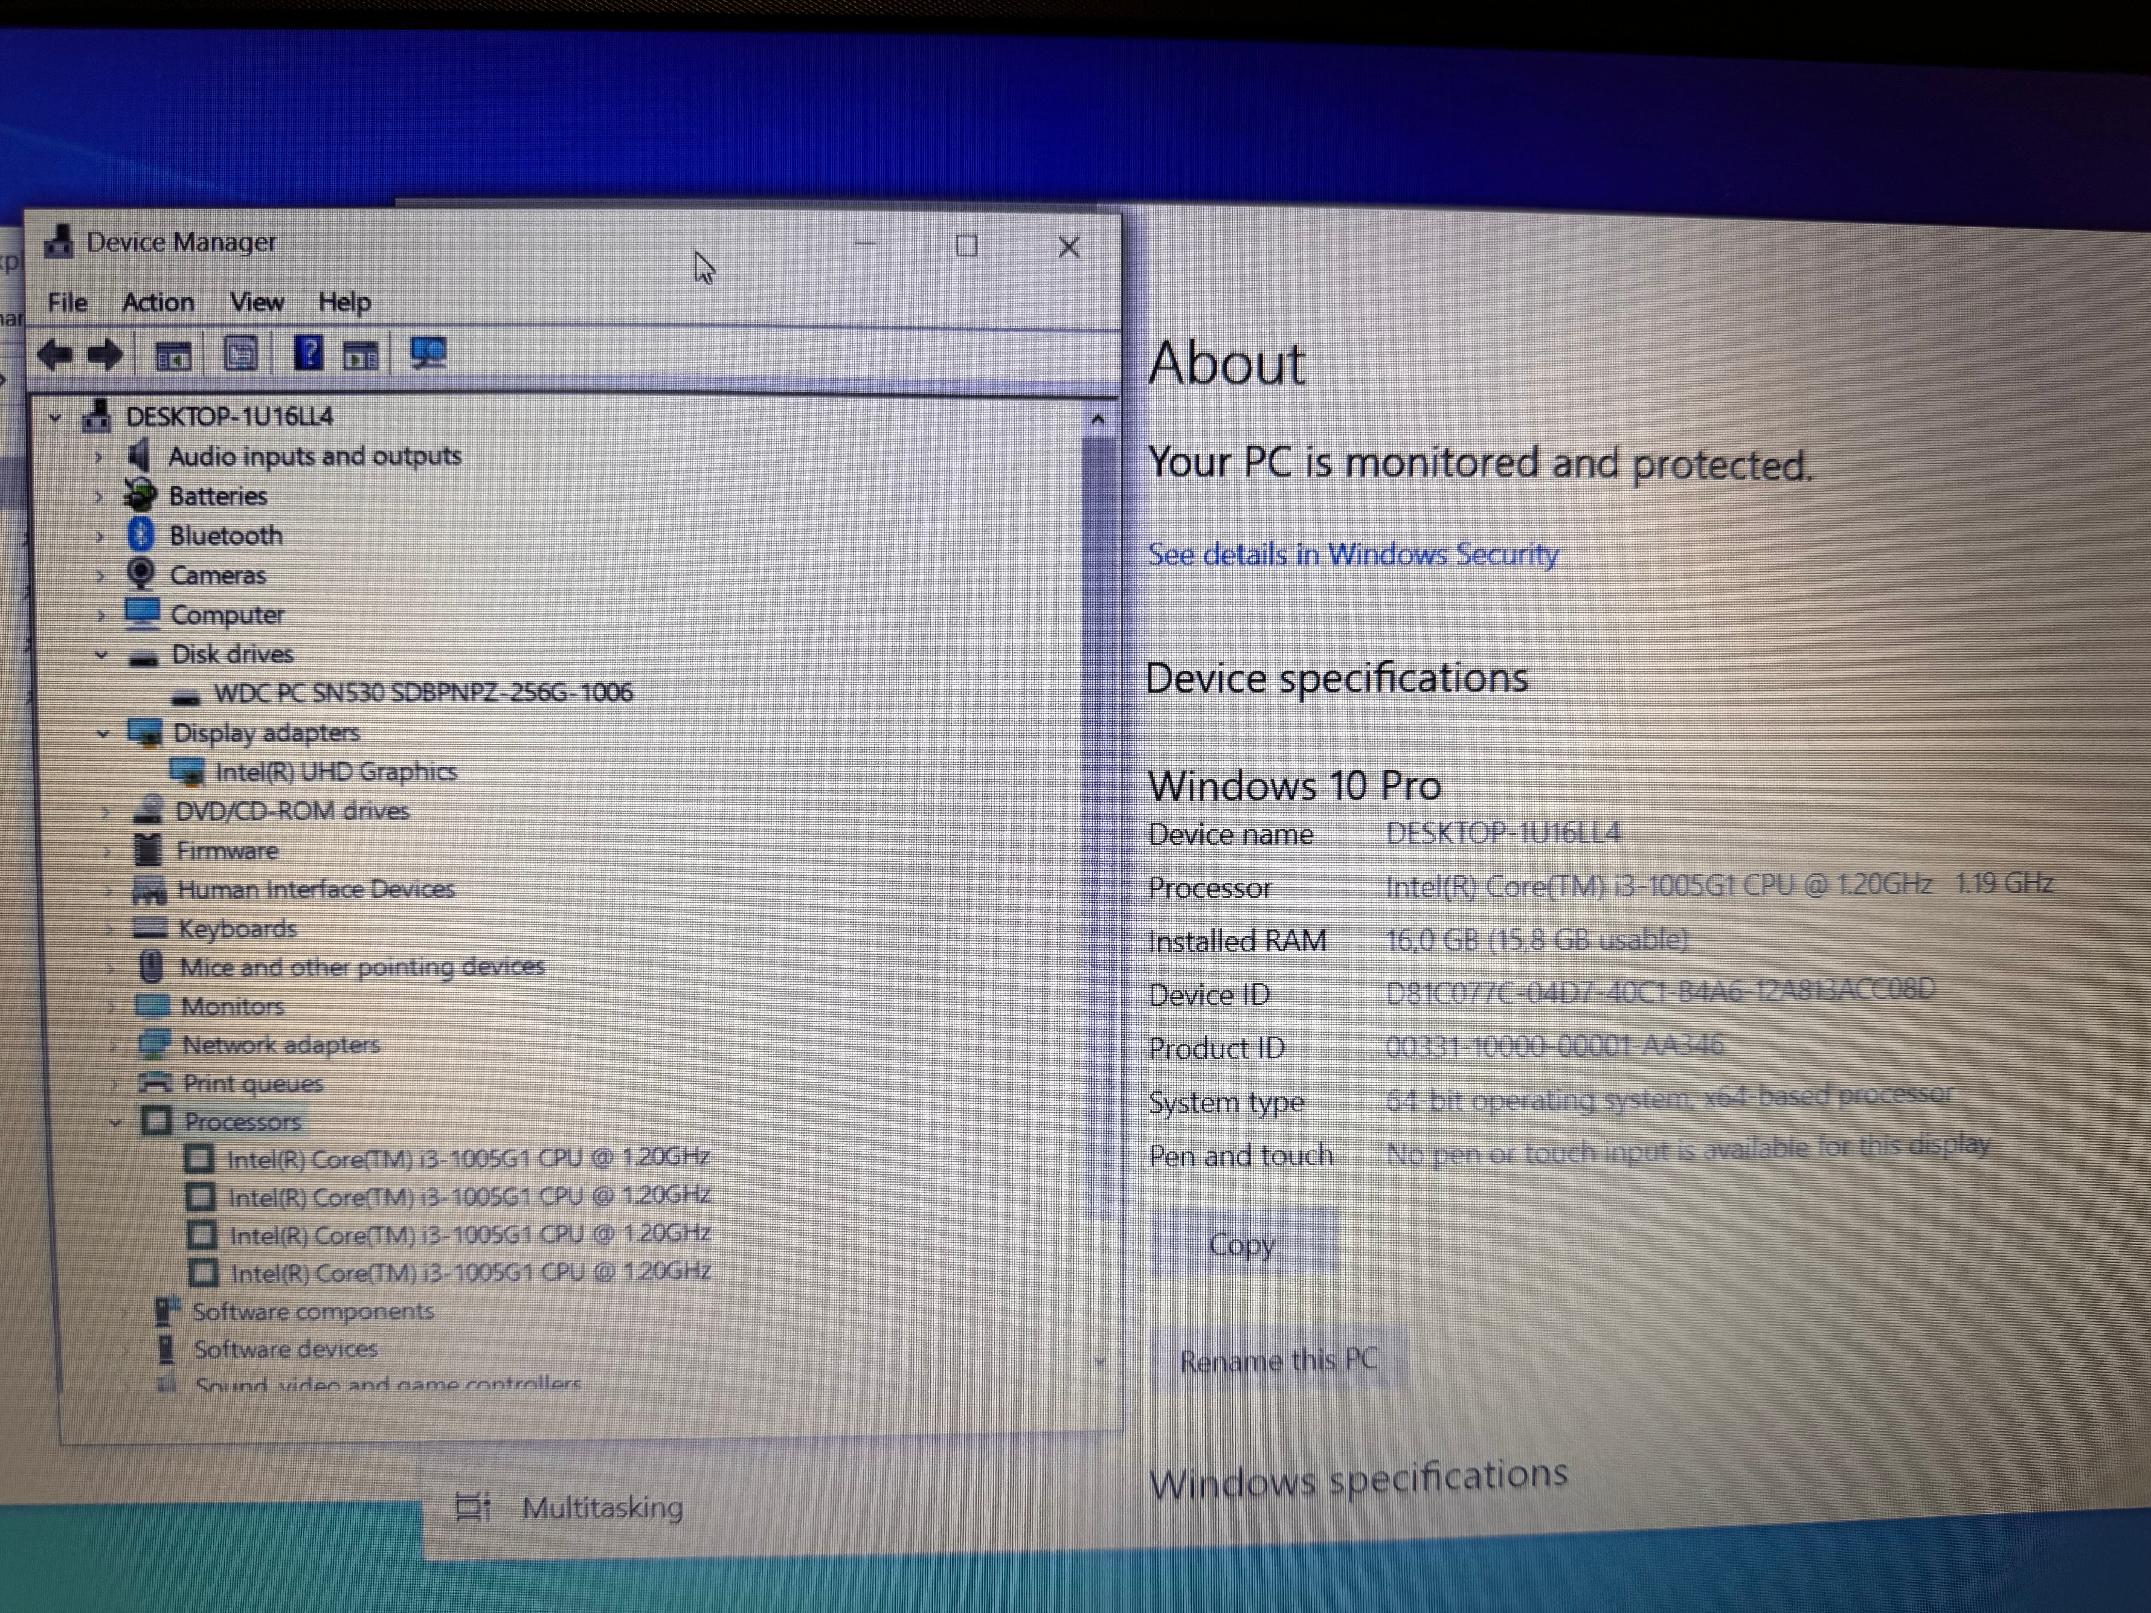Image resolution: width=2151 pixels, height=1613 pixels.
Task: Click the Forward arrow in Device Manager toolbar
Action: pyautogui.click(x=105, y=355)
